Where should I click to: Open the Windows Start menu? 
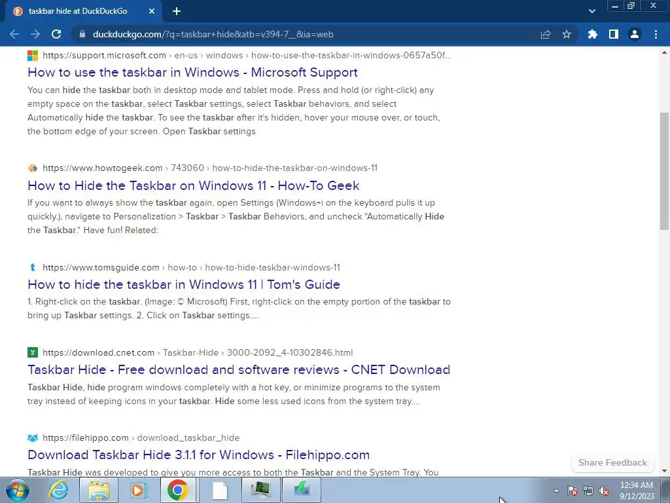tap(18, 490)
